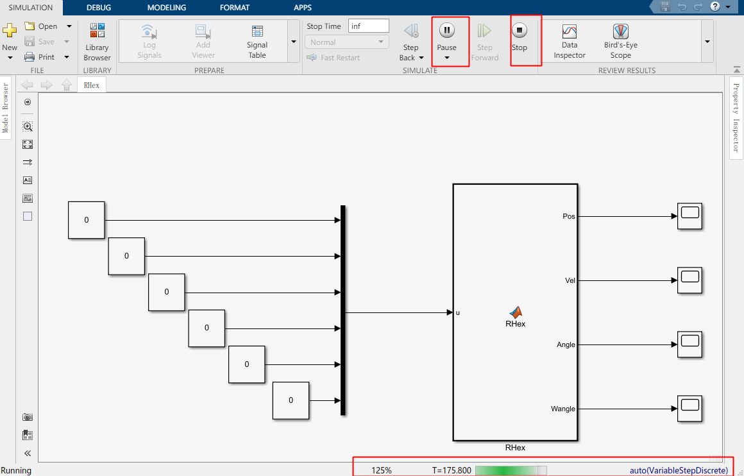Click the camera snapshot icon at bottom left
This screenshot has height=476, width=744.
click(27, 416)
